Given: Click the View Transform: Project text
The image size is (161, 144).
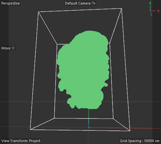Looking at the screenshot, I should [x=21, y=141].
